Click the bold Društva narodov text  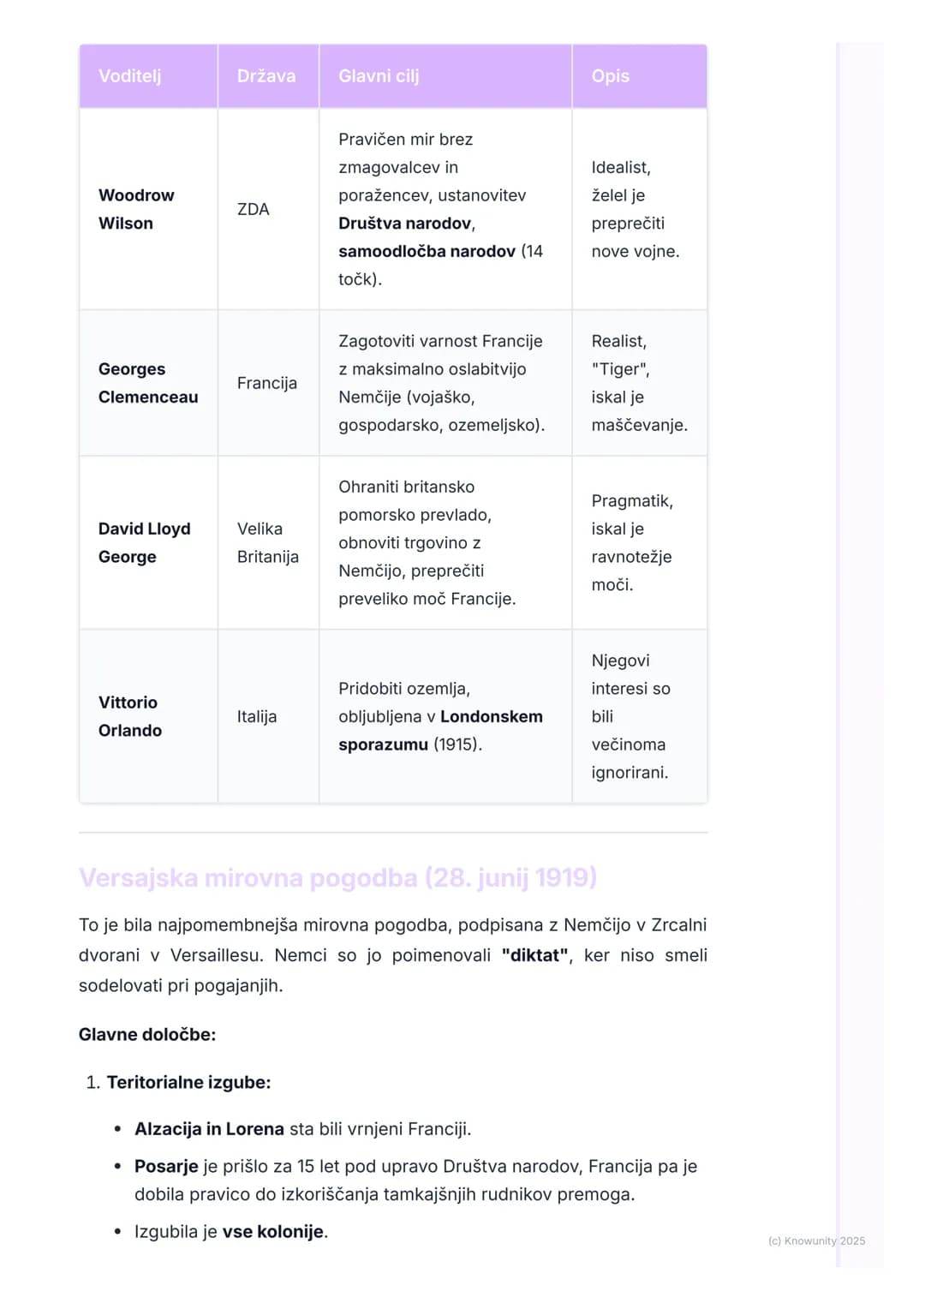point(407,224)
